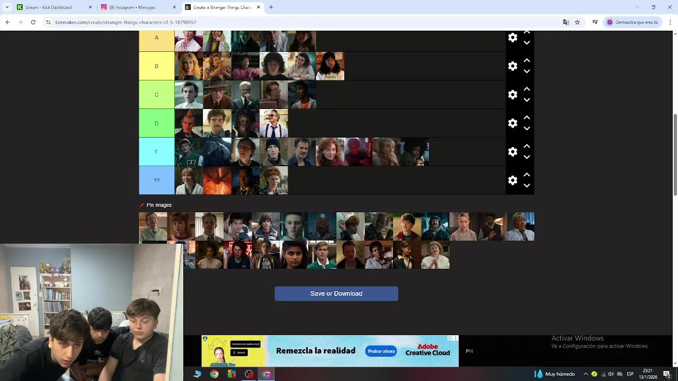
Task: Select first unranked character with glasses
Action: (x=153, y=226)
